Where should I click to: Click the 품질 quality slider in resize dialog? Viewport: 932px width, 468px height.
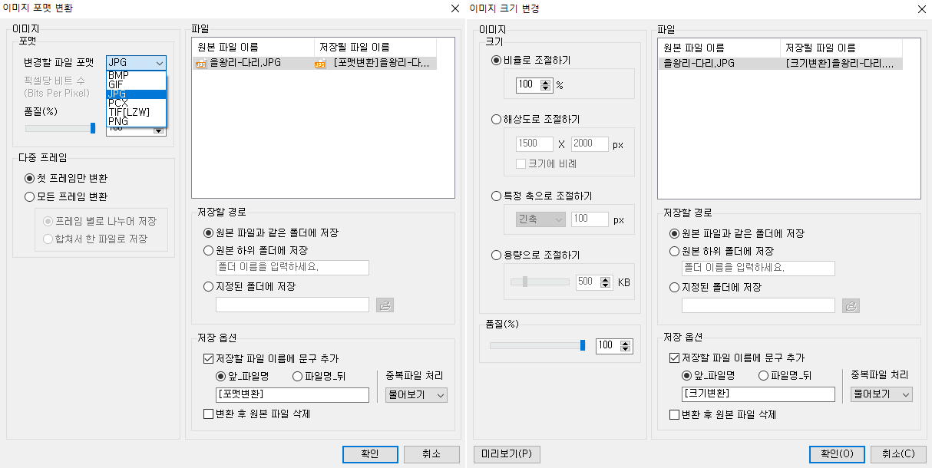(x=583, y=345)
